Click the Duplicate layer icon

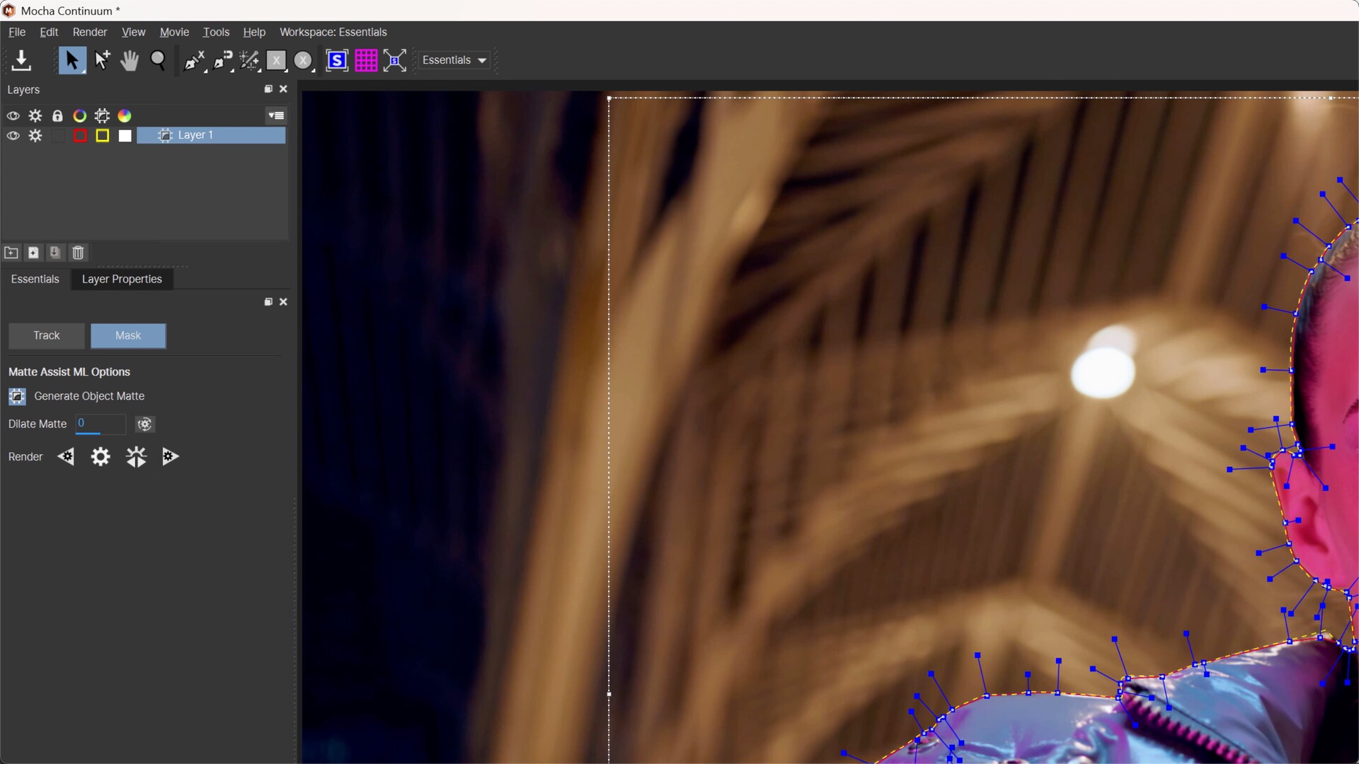tap(55, 253)
